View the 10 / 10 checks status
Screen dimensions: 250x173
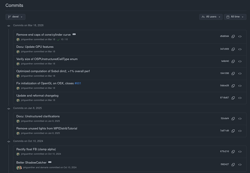[62, 39]
